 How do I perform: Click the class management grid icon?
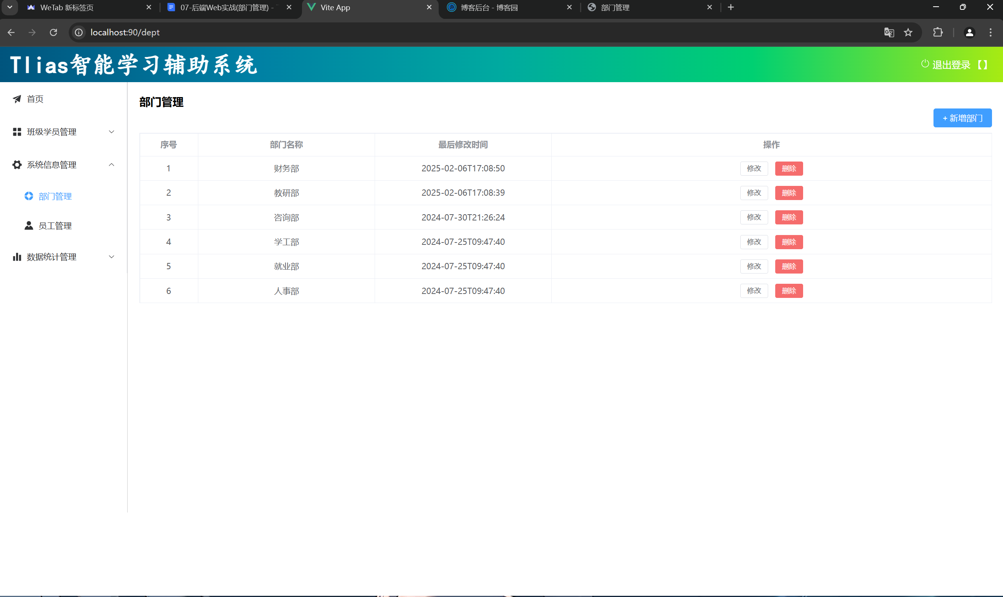pyautogui.click(x=17, y=132)
